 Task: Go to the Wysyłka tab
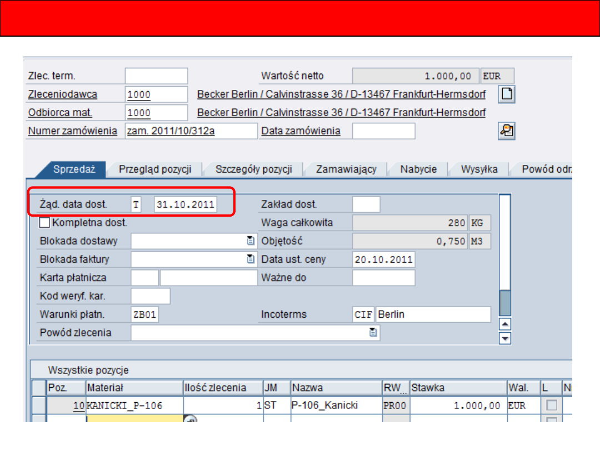pos(479,169)
